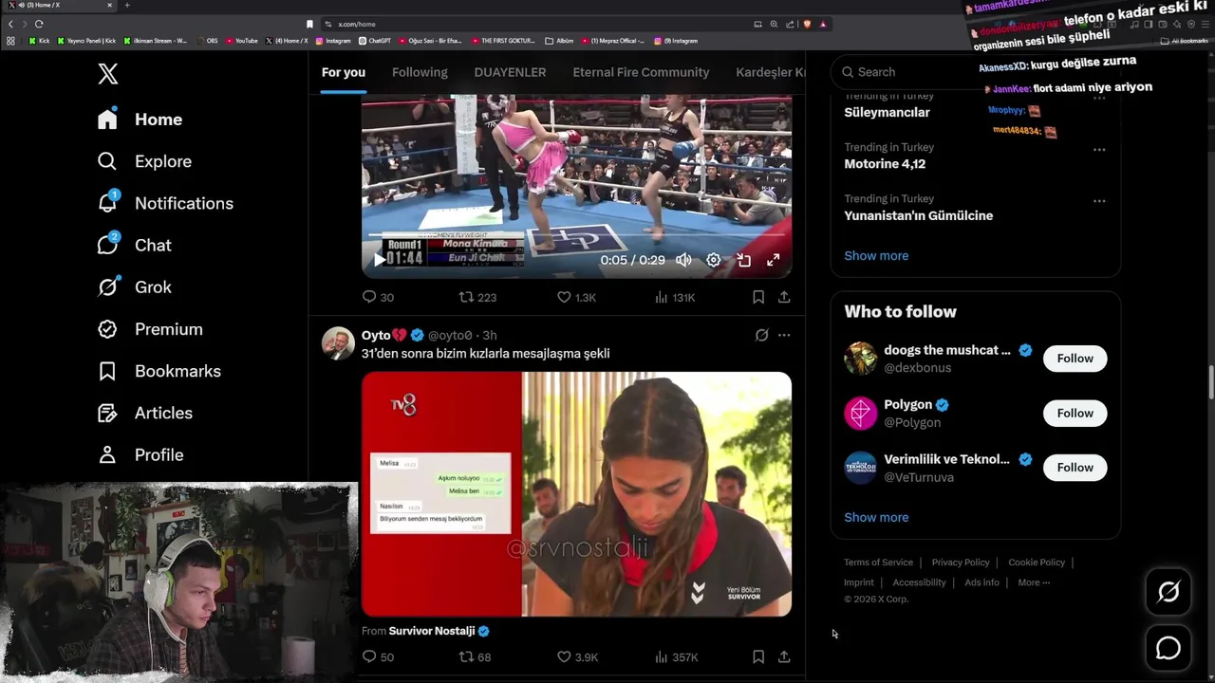
Task: Share Oyto's post
Action: pyautogui.click(x=784, y=656)
